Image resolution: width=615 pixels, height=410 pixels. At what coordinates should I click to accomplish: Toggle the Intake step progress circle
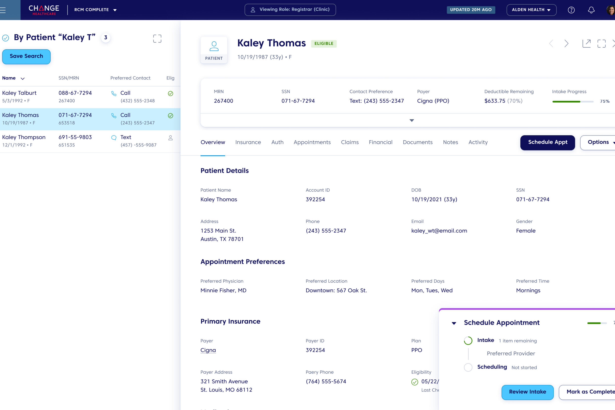pos(468,340)
